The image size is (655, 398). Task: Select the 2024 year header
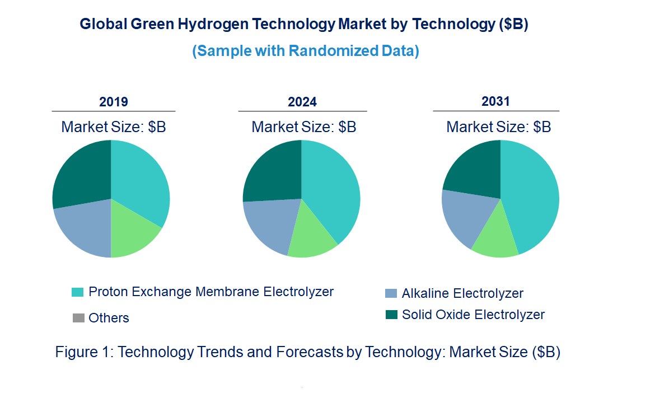[x=302, y=102]
